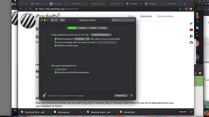Image resolution: width=209 pixels, height=117 pixels.
Task: Toggle Show a message when screen is locked
Action: (56, 42)
